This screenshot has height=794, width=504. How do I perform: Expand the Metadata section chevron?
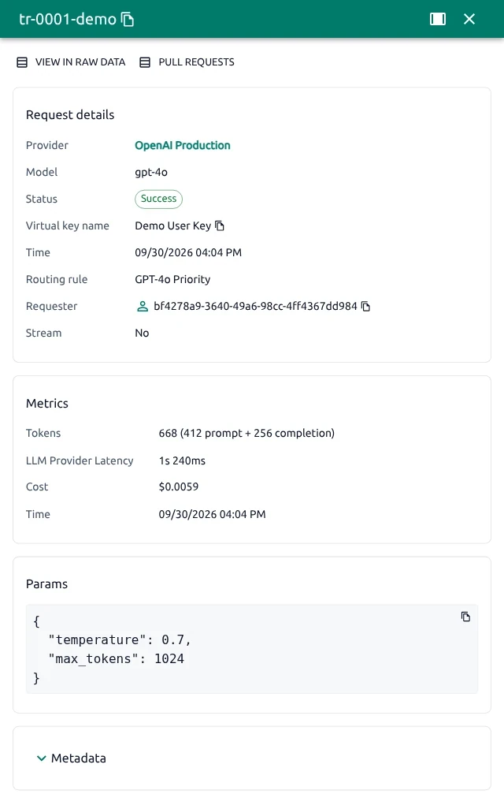click(42, 758)
